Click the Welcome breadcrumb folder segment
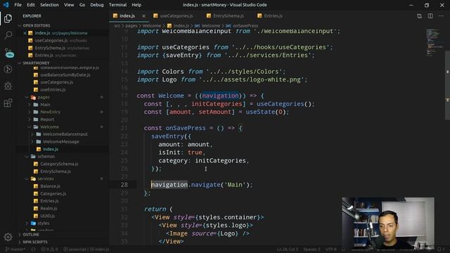Screen dimensions: 450x253 coord(152,26)
